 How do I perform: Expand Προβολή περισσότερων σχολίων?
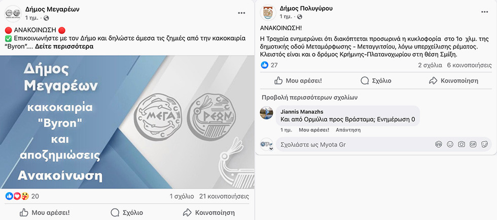point(309,97)
